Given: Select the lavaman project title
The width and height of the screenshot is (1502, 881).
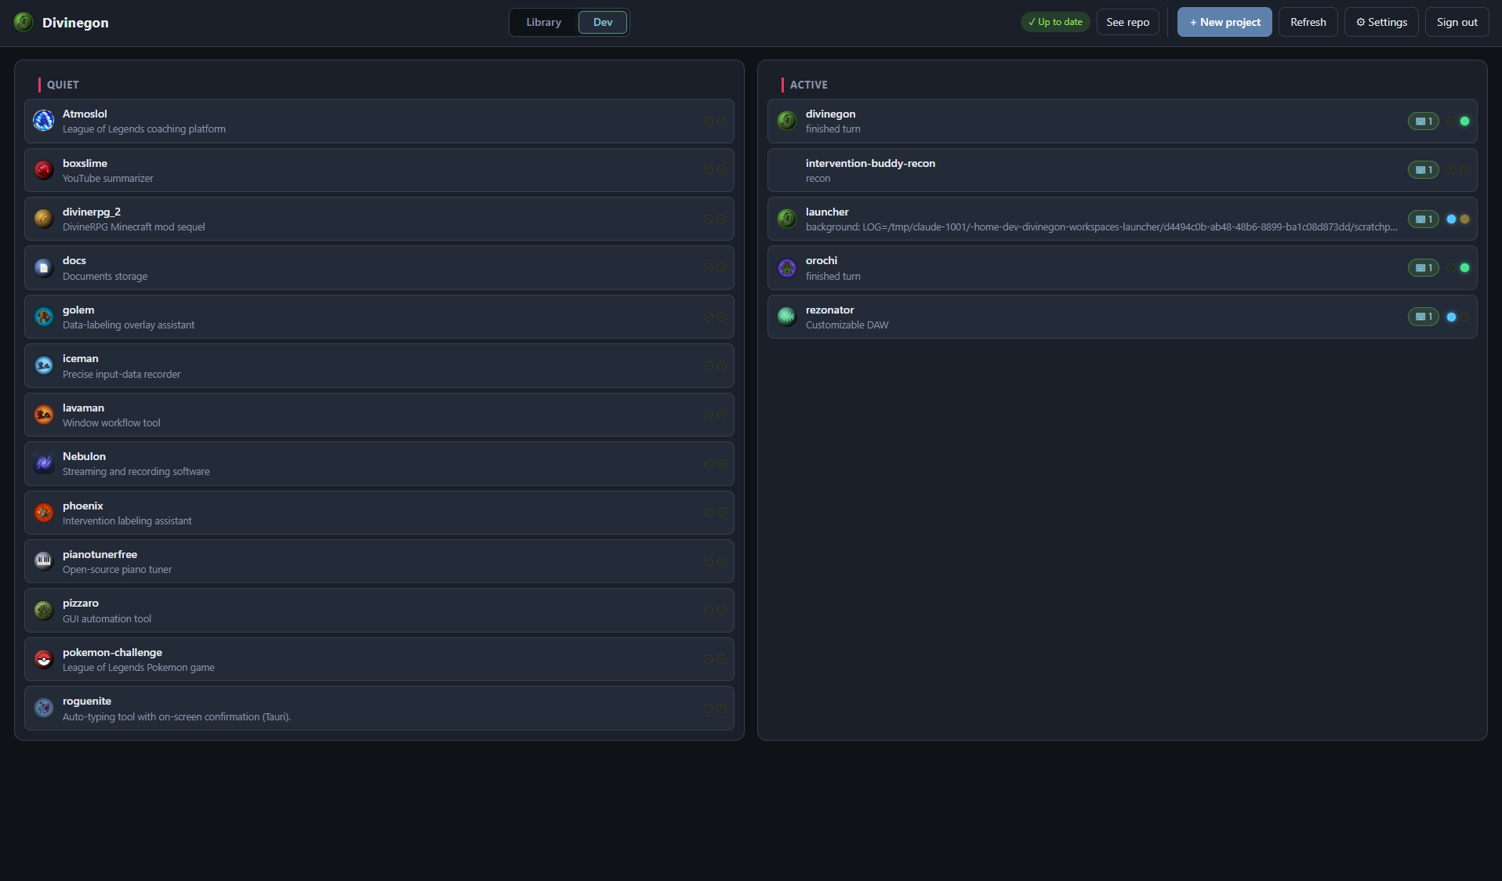Looking at the screenshot, I should coord(83,408).
